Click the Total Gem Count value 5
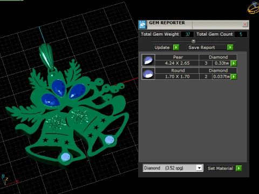259x194 pixels. [x=241, y=34]
